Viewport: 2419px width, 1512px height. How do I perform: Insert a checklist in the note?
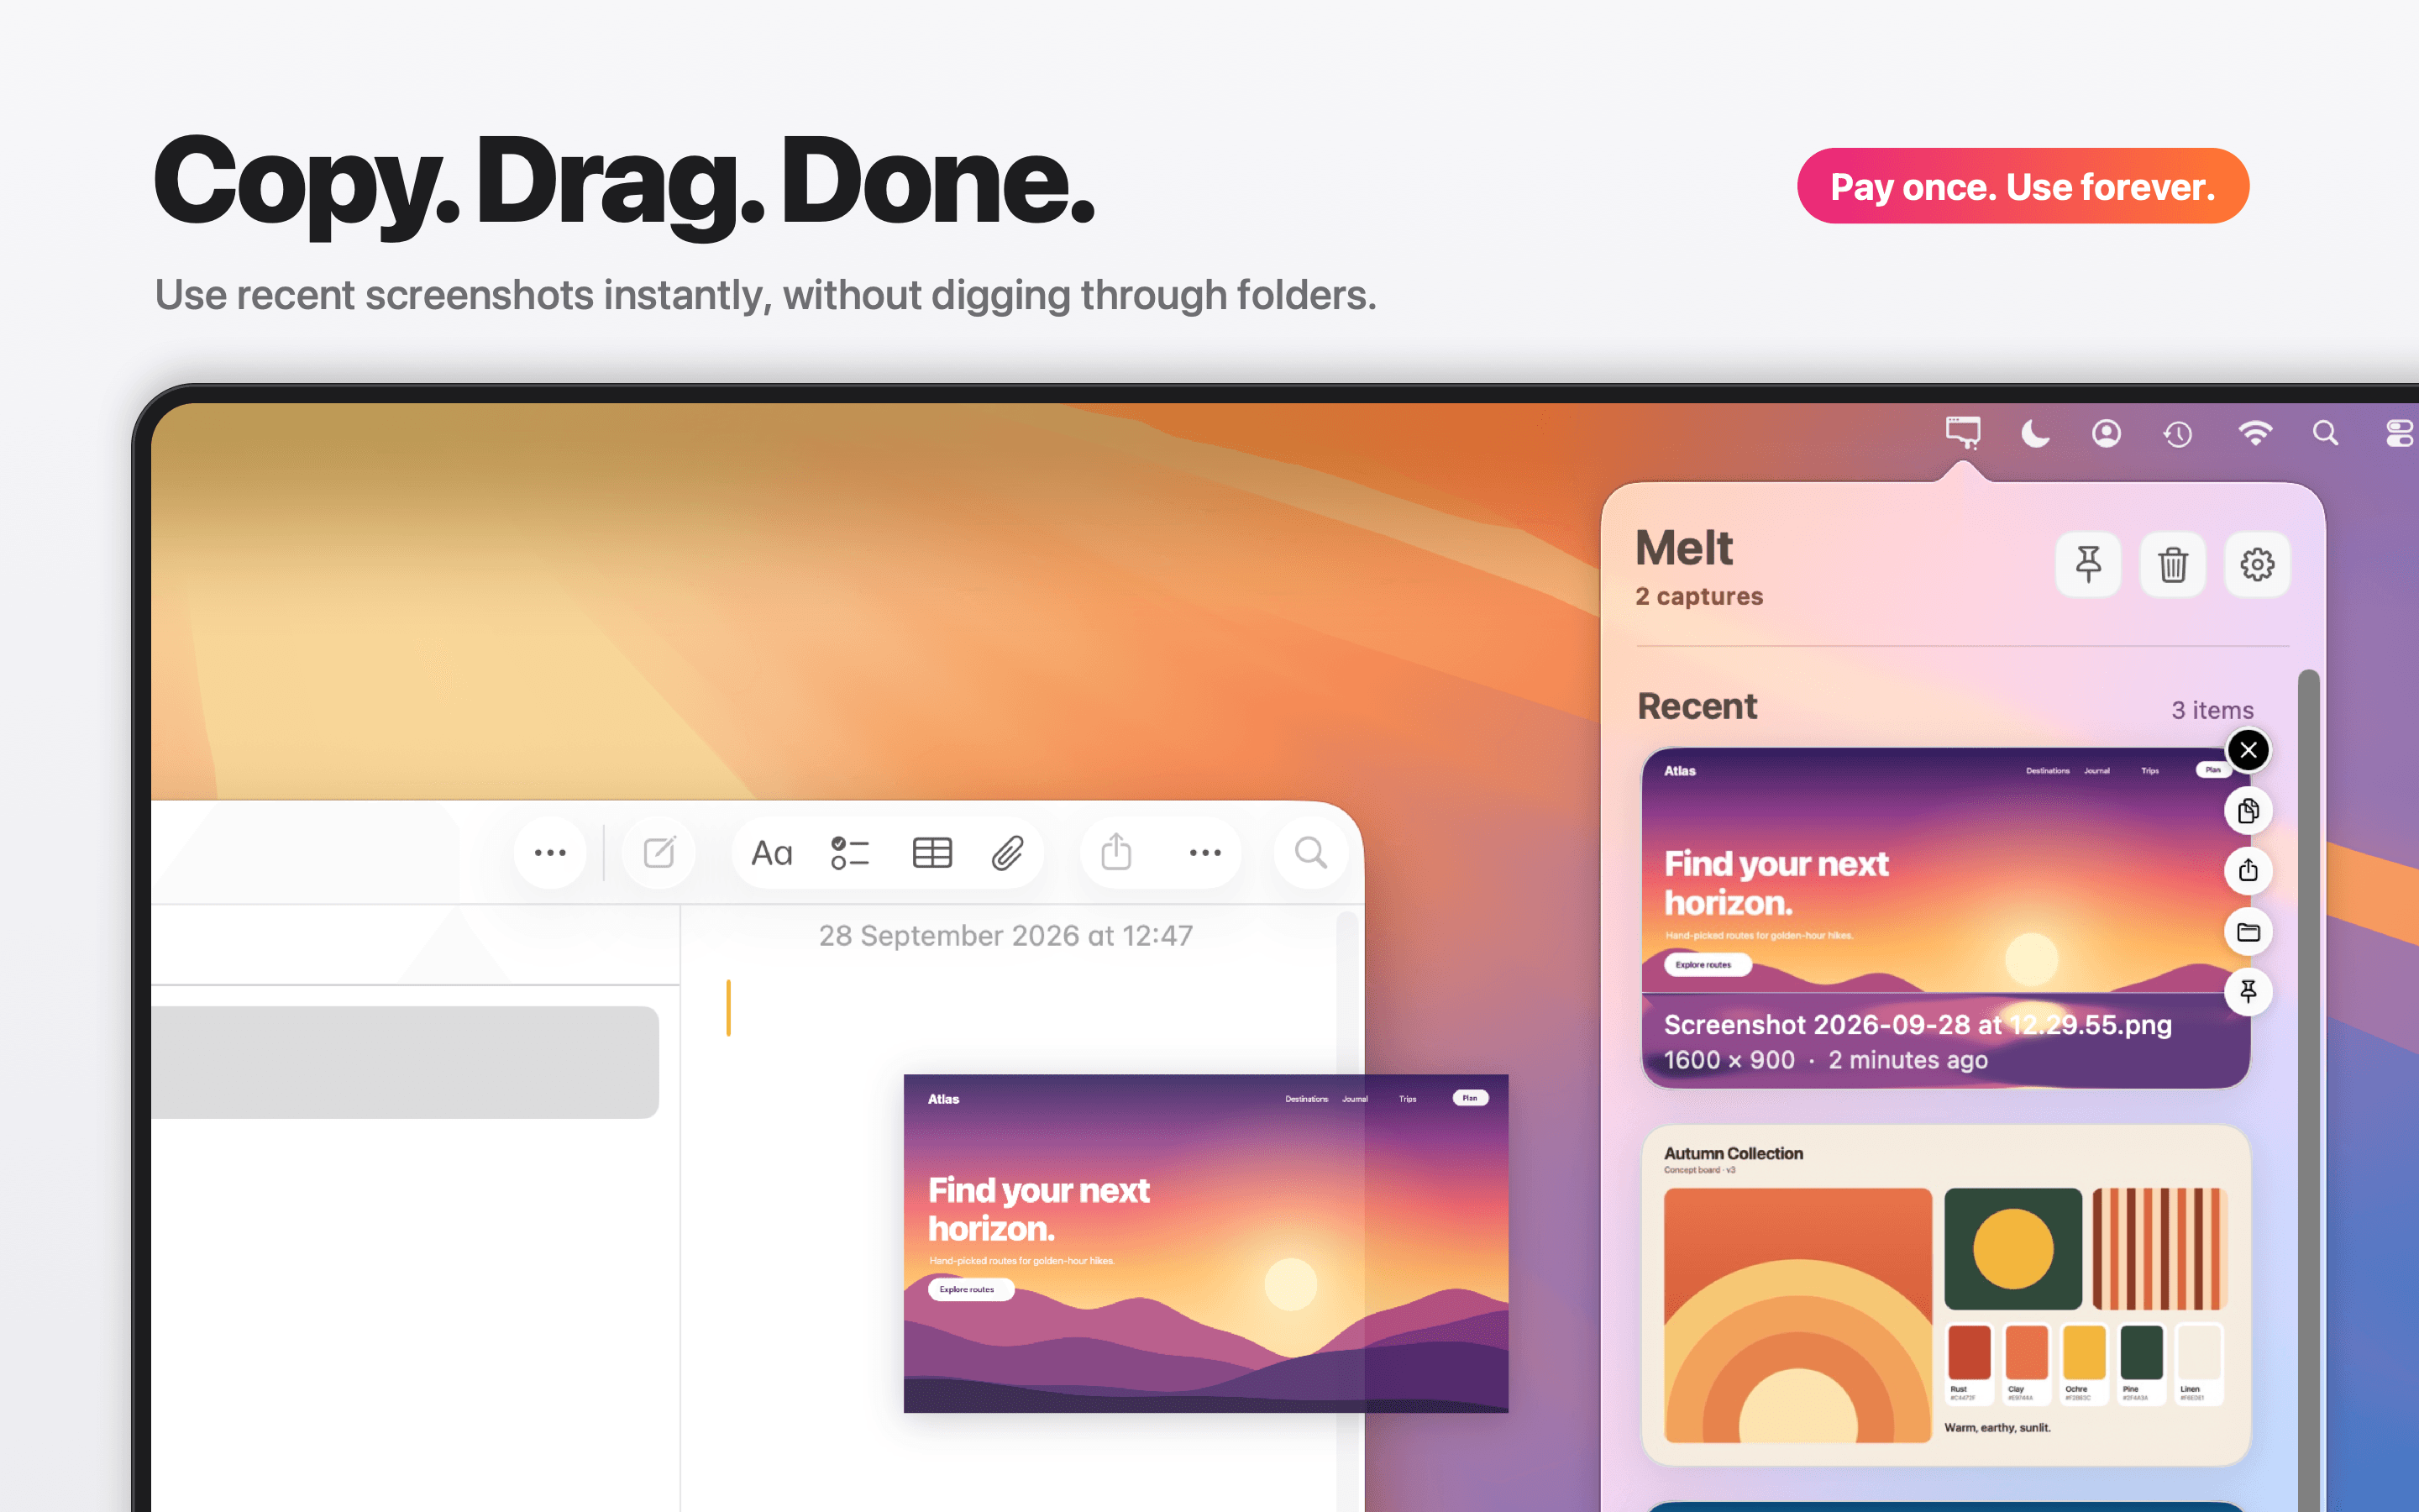[x=850, y=853]
